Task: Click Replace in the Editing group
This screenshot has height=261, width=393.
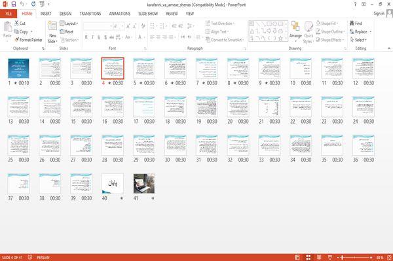Action: coord(358,31)
